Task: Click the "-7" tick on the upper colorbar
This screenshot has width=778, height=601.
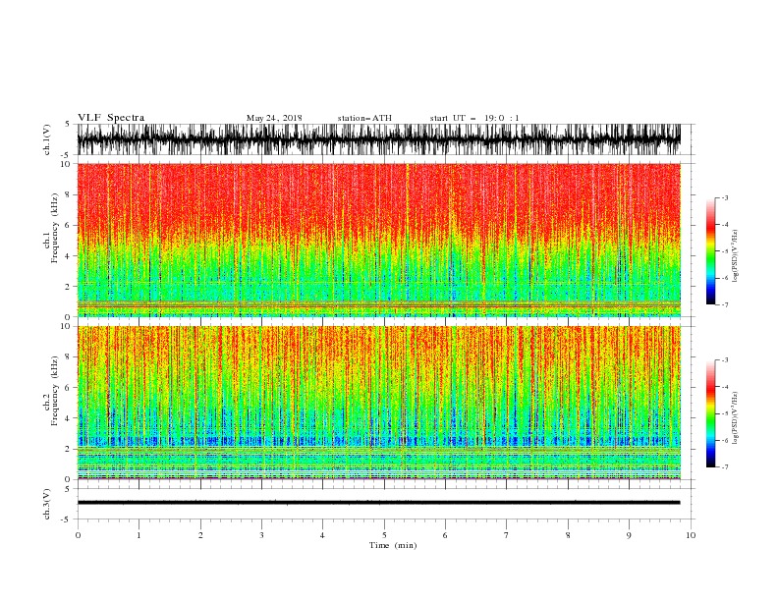Action: tap(724, 304)
